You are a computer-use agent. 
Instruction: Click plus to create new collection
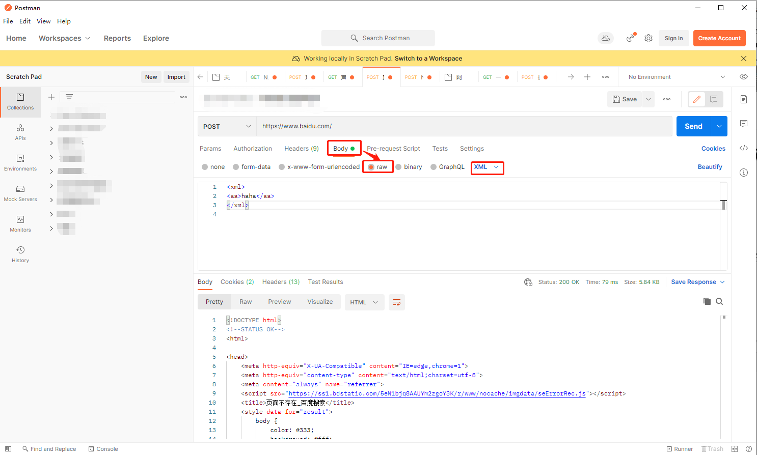pos(51,97)
